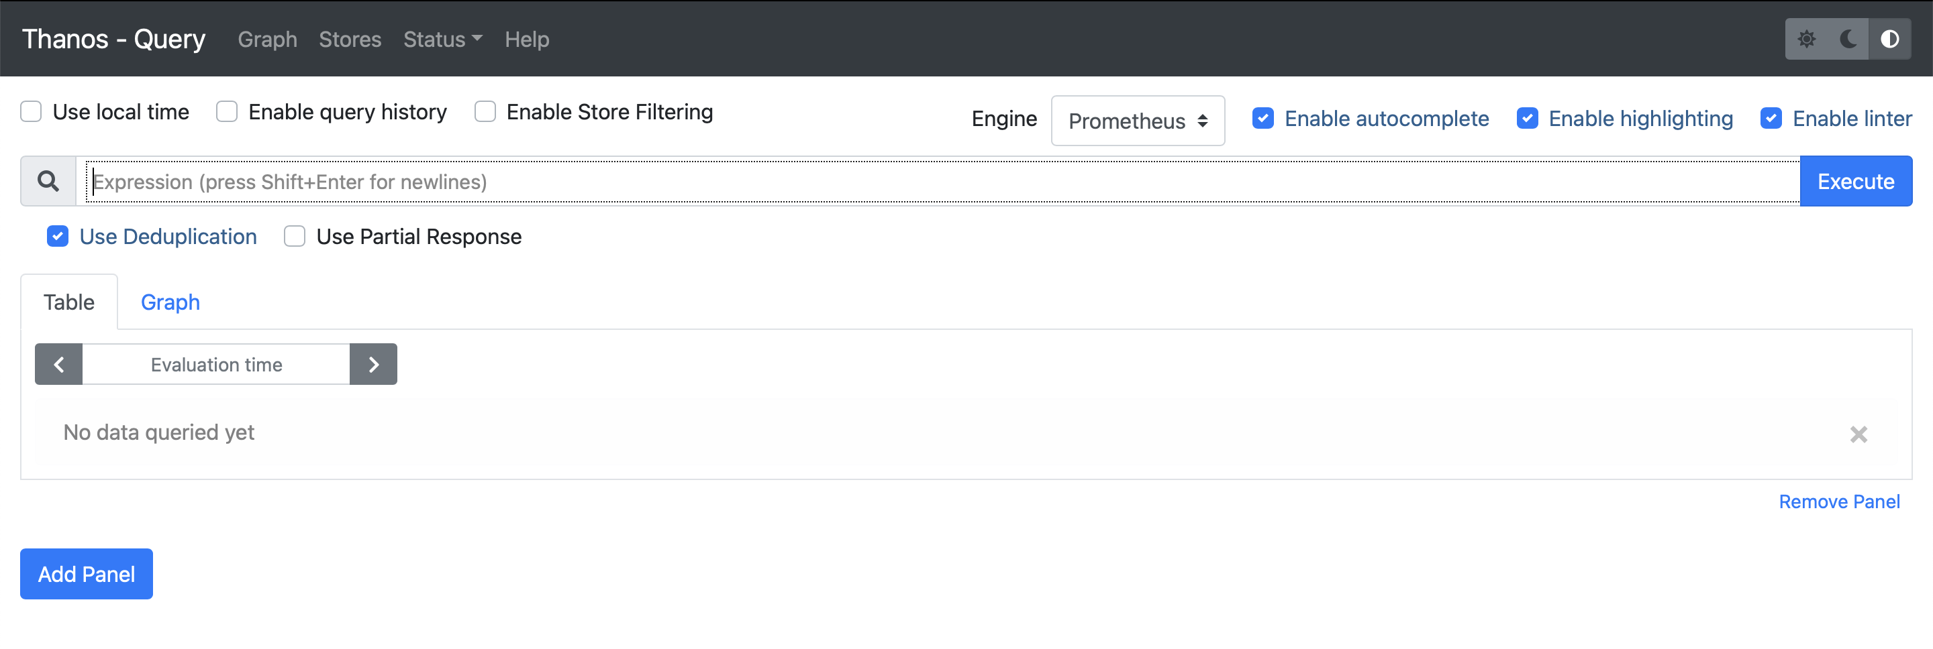Click the Remove Panel link

(1839, 501)
